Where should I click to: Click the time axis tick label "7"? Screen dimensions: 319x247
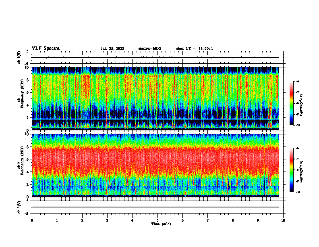pos(208,220)
